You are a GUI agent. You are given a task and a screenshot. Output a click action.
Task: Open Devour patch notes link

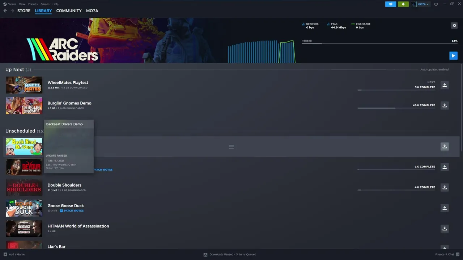click(103, 170)
